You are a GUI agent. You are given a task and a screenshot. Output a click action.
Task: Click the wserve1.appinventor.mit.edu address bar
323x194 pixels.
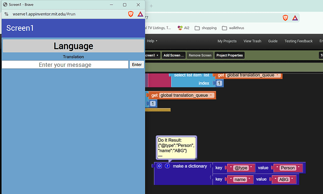(x=44, y=14)
